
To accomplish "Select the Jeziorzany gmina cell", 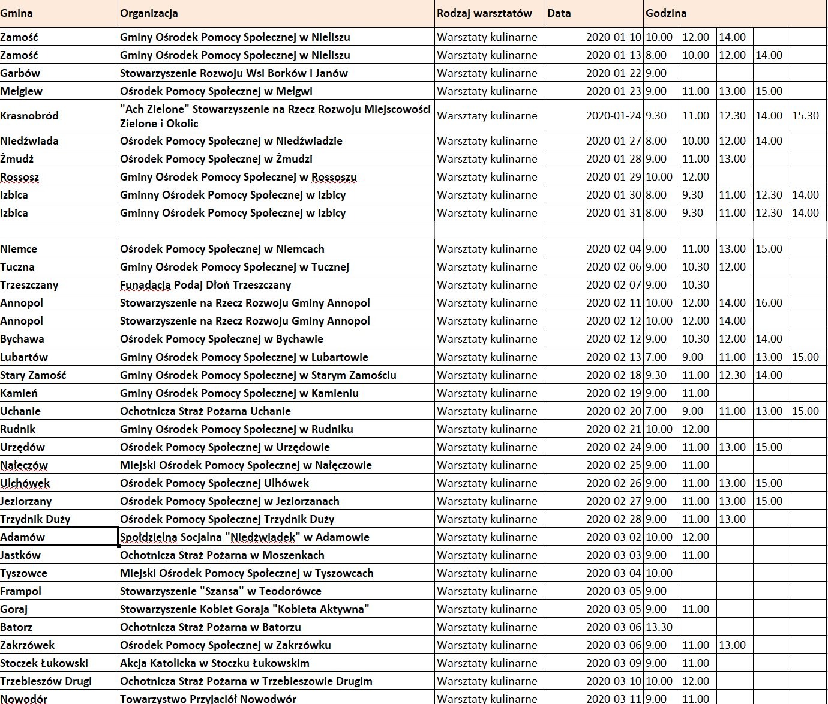I will coord(59,501).
